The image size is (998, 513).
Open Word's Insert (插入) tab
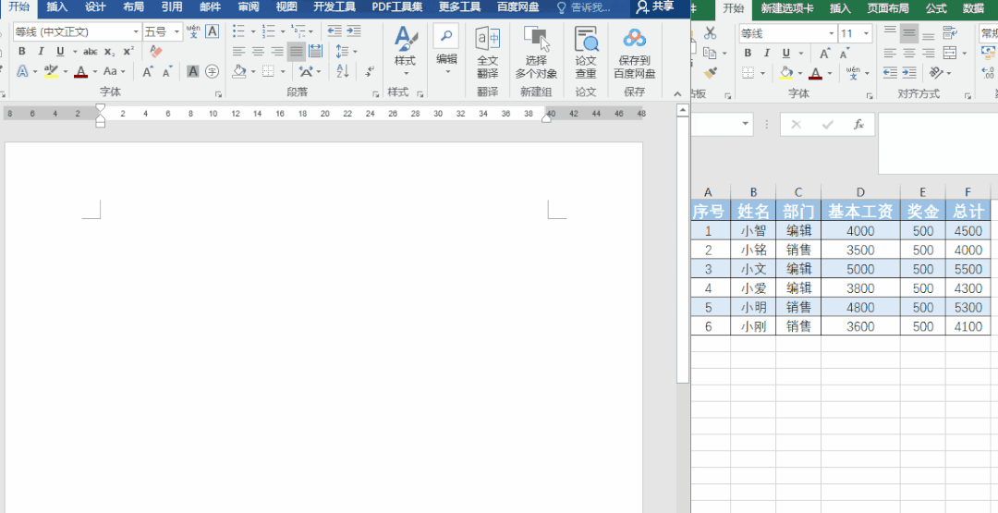tap(56, 7)
